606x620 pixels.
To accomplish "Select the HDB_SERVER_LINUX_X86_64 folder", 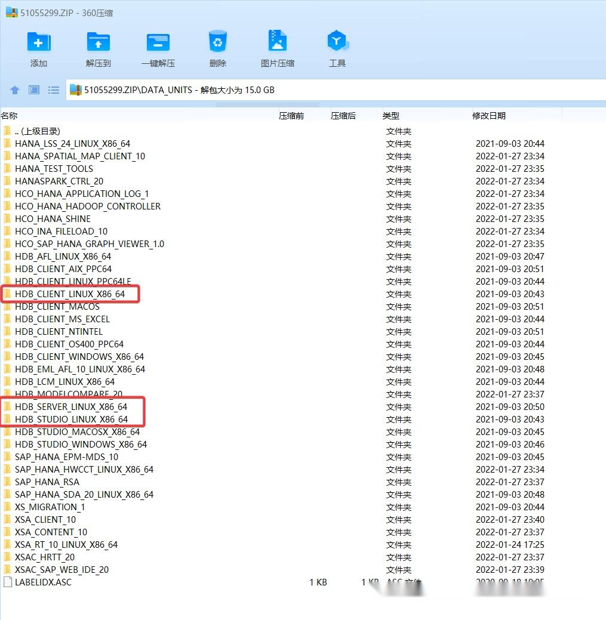I will (72, 406).
